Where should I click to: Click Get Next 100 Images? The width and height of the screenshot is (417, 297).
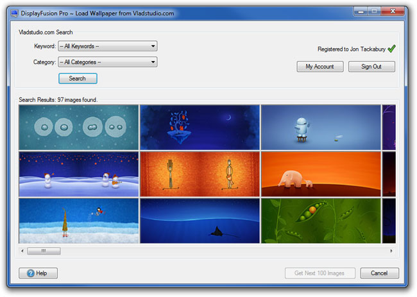coord(320,273)
